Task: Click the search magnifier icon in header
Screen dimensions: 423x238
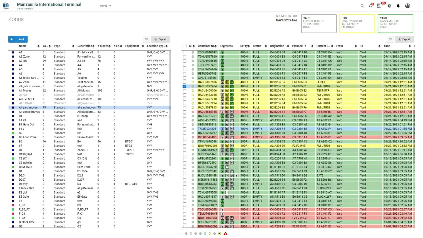Action: [x=362, y=6]
